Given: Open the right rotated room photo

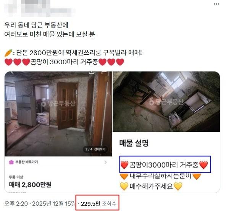Looking at the screenshot, I should tap(166, 102).
